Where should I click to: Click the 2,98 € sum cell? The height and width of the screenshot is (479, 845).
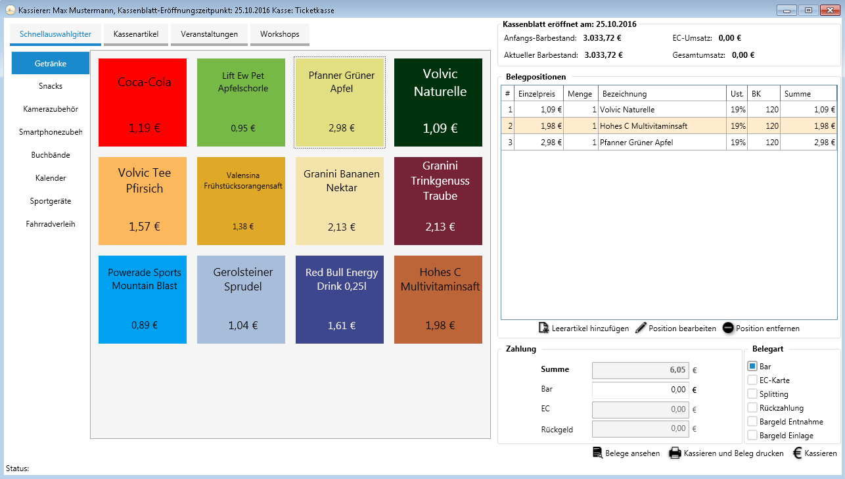tap(809, 143)
